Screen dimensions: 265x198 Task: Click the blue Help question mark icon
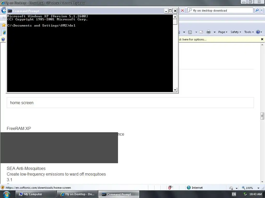pos(258,32)
